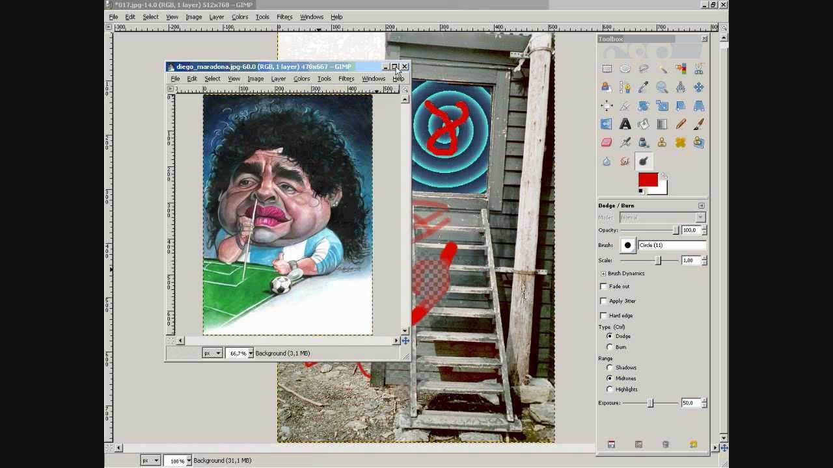Image resolution: width=833 pixels, height=468 pixels.
Task: Select the Perspective Clone tool
Action: tap(698, 142)
